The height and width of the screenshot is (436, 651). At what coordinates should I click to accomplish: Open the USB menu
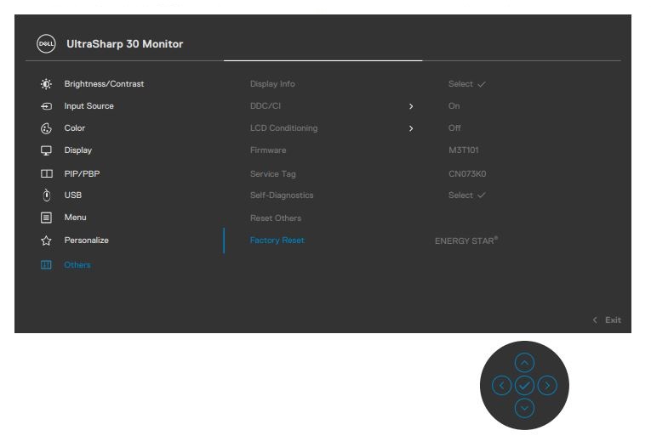(x=72, y=195)
